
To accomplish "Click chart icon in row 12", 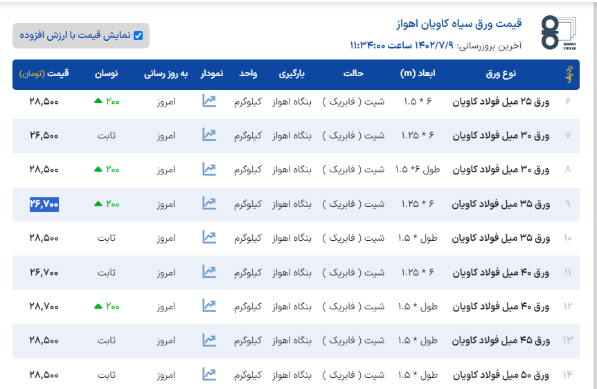I will [209, 306].
